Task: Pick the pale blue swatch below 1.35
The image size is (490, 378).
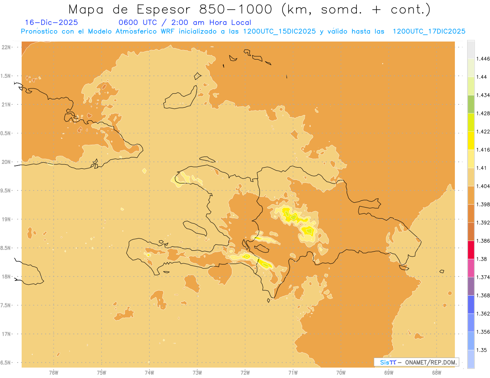Action: [x=471, y=359]
